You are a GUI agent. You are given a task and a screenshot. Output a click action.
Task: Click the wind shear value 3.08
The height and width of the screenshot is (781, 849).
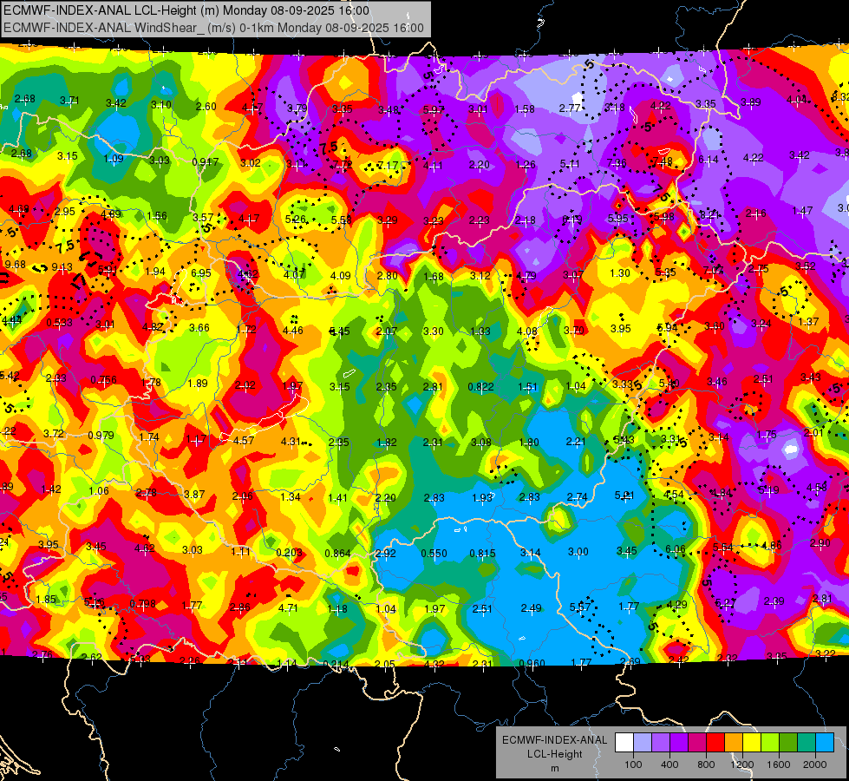[x=480, y=442]
